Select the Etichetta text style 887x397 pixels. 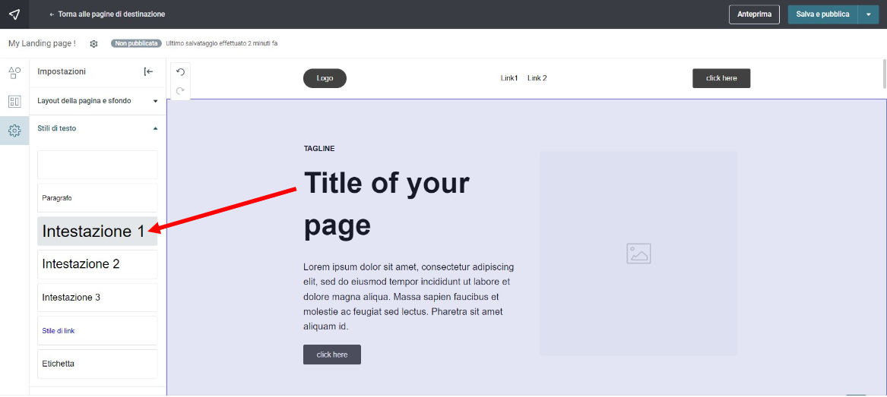pyautogui.click(x=97, y=364)
